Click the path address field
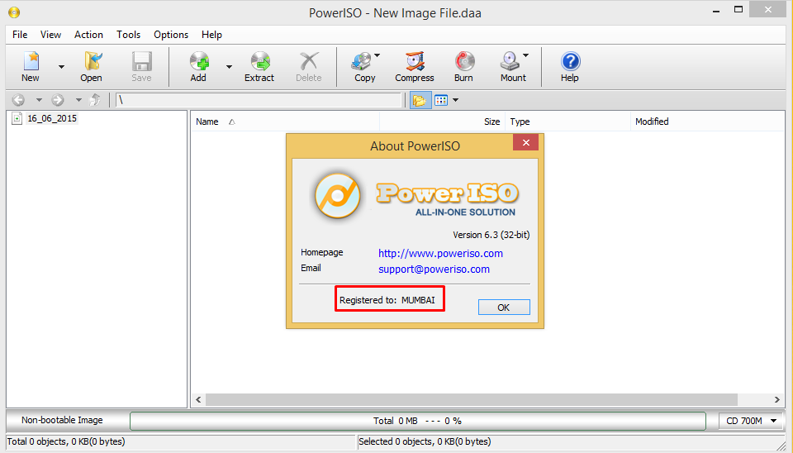 (x=259, y=100)
